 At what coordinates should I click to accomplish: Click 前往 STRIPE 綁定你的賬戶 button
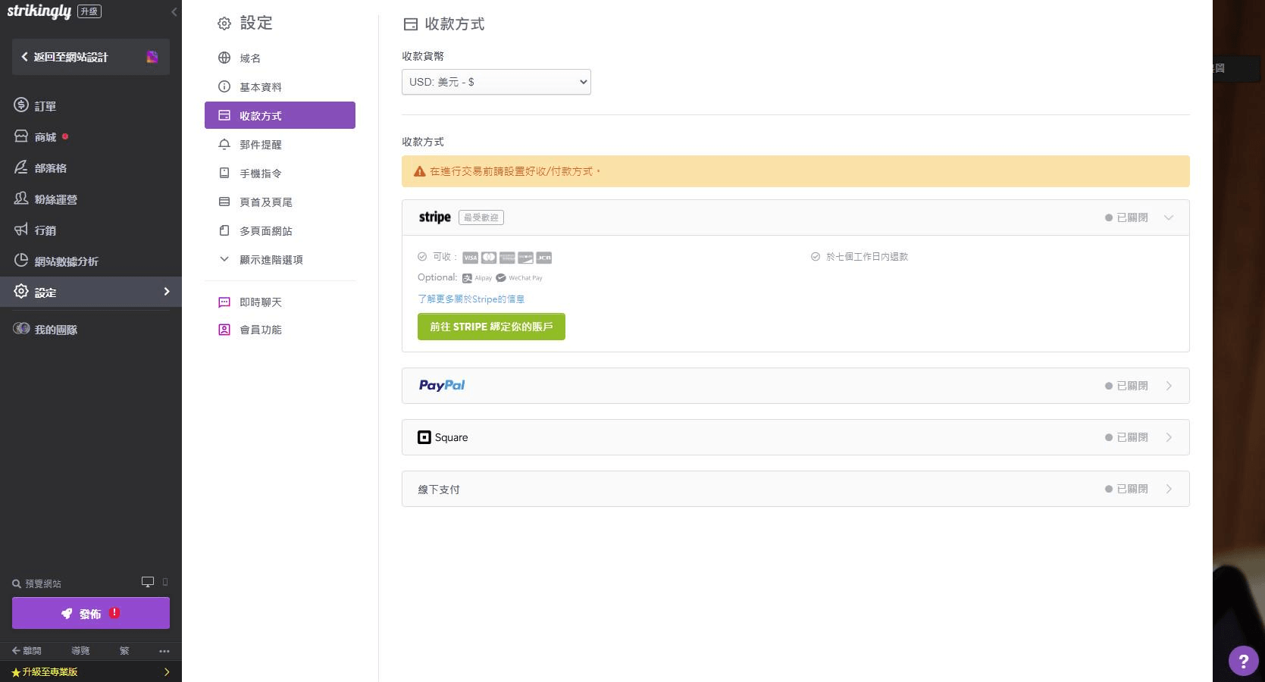click(491, 327)
